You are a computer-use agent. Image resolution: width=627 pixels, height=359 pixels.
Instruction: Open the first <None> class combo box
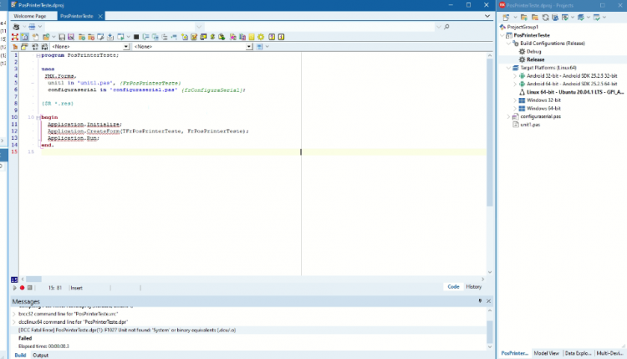[90, 47]
